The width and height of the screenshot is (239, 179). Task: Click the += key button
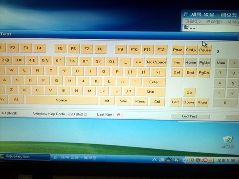tap(138, 62)
